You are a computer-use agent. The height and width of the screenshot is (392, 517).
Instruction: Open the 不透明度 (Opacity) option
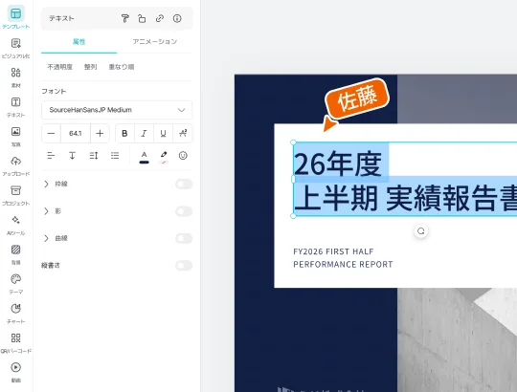click(x=59, y=67)
